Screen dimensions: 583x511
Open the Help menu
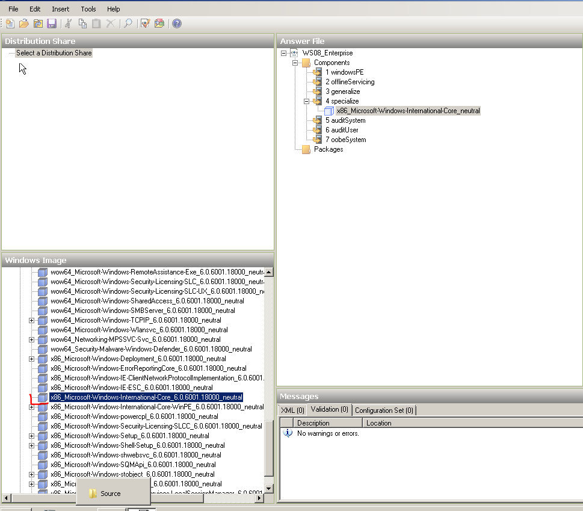pyautogui.click(x=113, y=9)
